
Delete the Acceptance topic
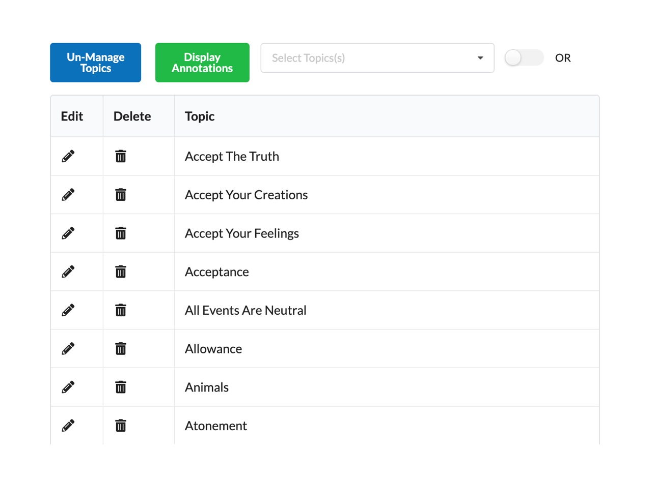click(121, 272)
